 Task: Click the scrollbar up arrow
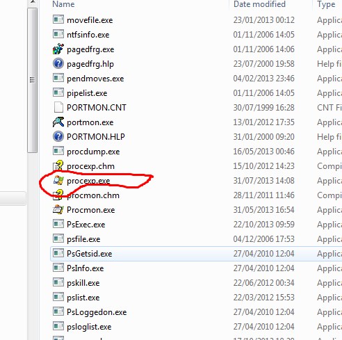tap(33, 2)
